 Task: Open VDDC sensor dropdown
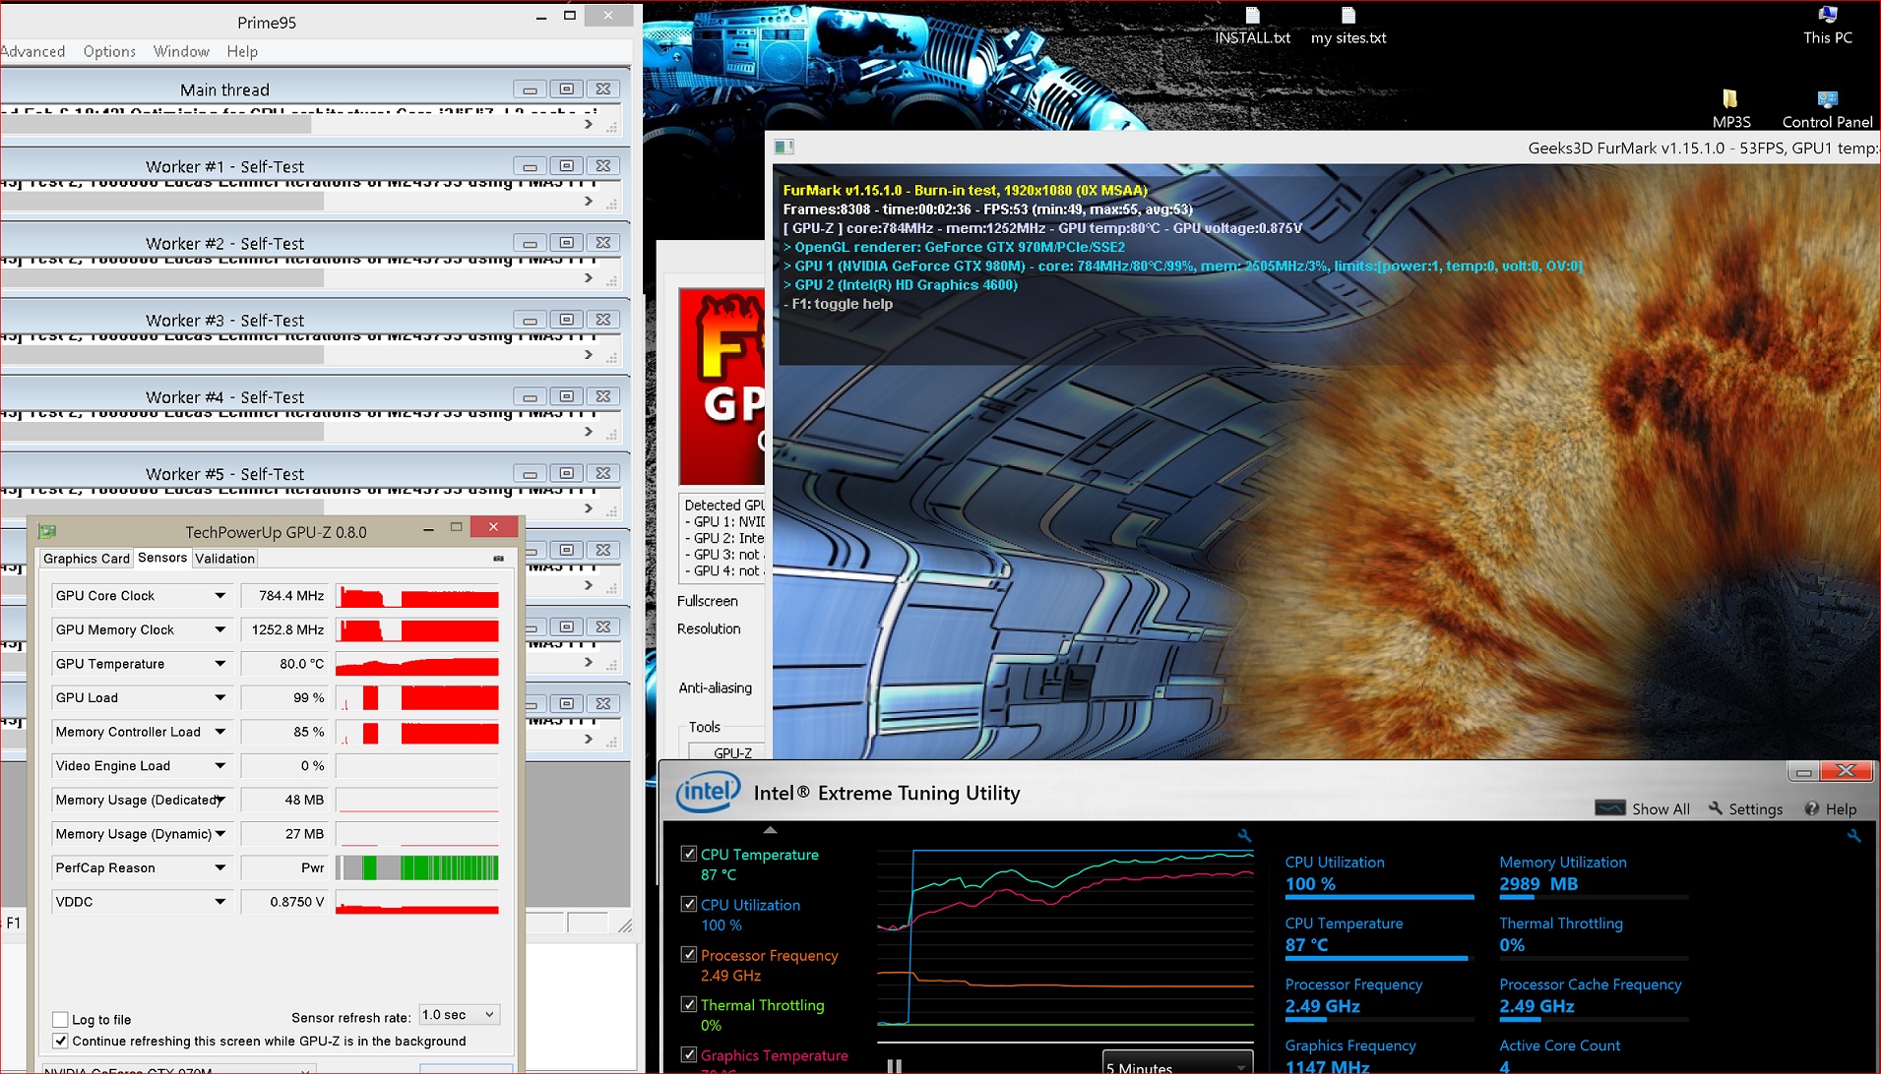tap(220, 902)
